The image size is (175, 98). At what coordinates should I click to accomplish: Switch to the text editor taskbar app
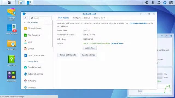click(21, 3)
